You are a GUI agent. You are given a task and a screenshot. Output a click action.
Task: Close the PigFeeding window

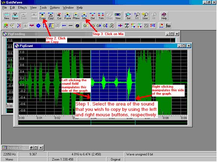point(177,34)
